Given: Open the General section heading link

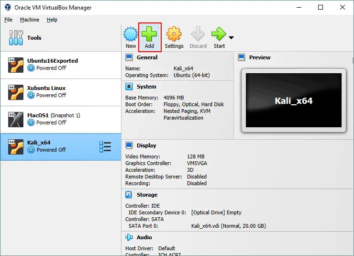Looking at the screenshot, I should coord(147,57).
